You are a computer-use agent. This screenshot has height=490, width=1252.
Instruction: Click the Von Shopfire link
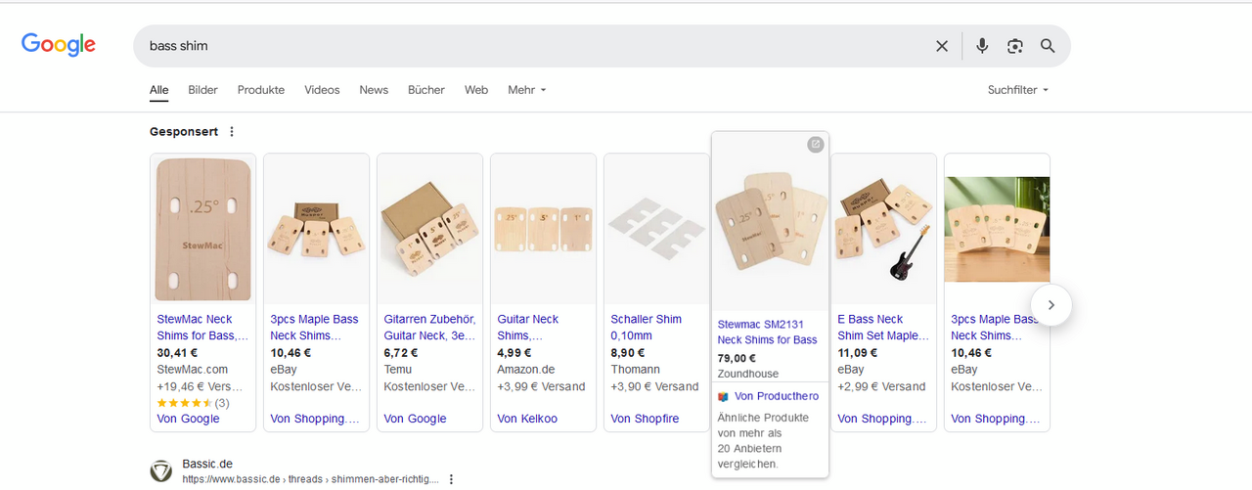click(645, 419)
